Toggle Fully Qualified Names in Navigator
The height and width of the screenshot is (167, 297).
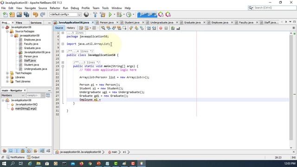coord(35,151)
